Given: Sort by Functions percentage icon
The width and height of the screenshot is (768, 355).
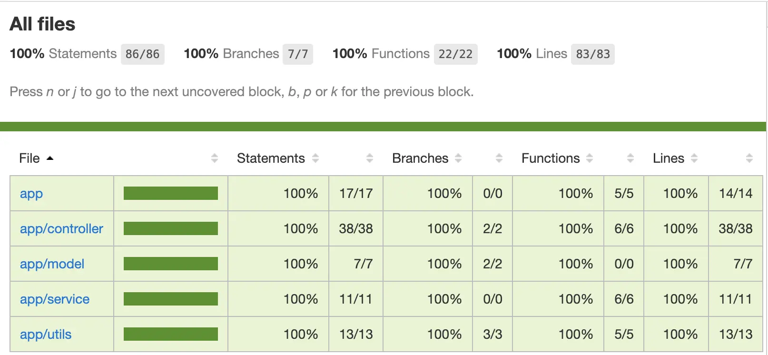Looking at the screenshot, I should (590, 158).
